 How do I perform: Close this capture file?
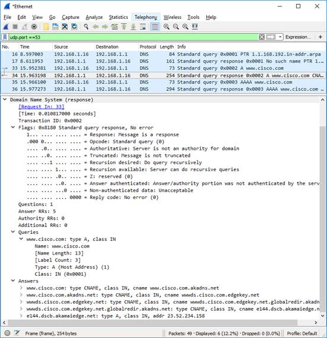click(x=65, y=27)
